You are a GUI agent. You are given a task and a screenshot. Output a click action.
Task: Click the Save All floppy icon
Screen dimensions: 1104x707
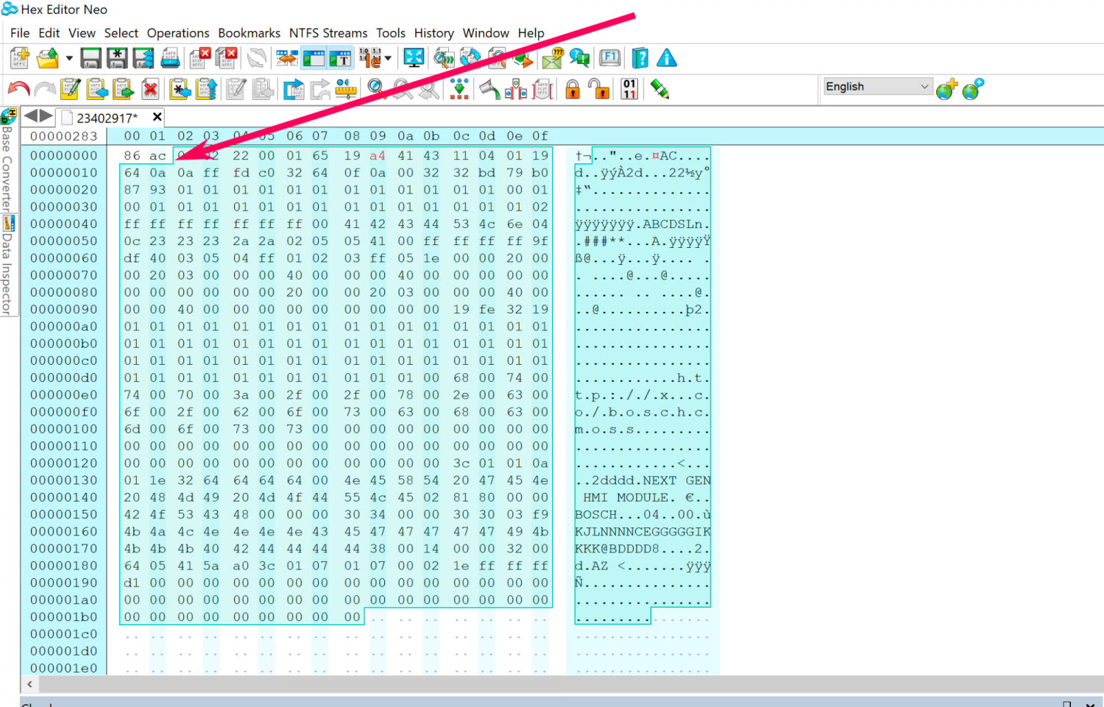point(144,58)
